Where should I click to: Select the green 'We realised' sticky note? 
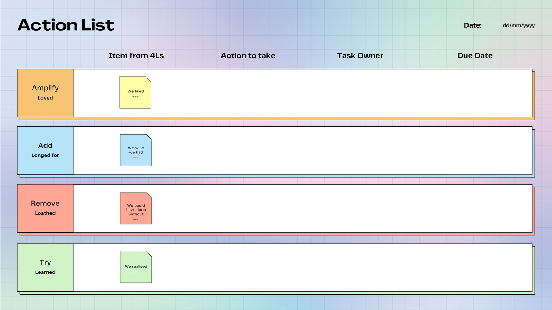pos(136,267)
